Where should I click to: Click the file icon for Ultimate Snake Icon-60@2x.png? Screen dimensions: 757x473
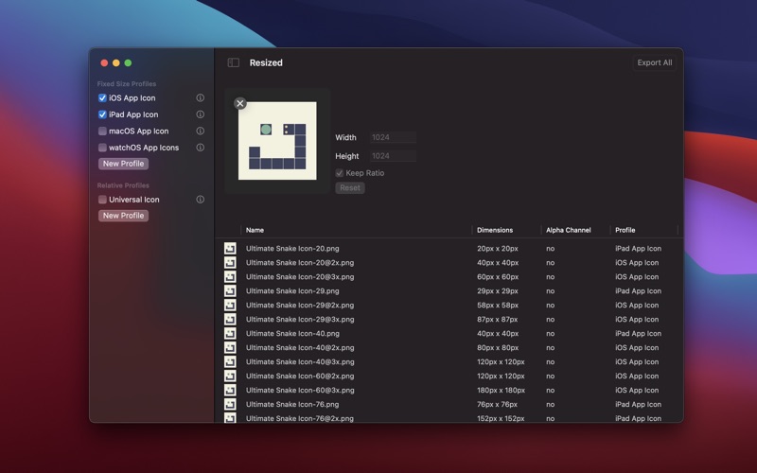tap(230, 376)
